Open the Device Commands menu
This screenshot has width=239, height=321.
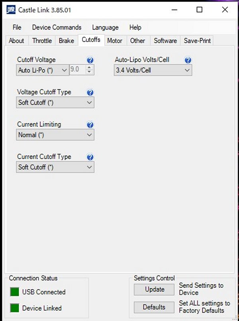[x=57, y=28]
